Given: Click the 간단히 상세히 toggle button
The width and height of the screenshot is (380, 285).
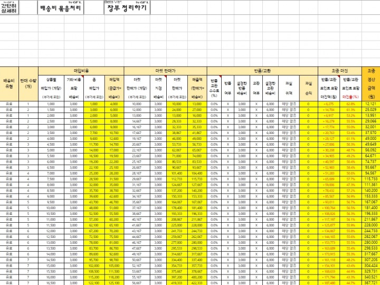Looking at the screenshot, I should (x=9, y=8).
